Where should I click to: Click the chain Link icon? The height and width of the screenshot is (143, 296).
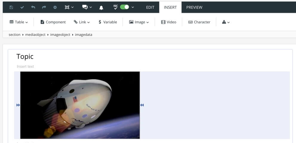click(x=76, y=22)
